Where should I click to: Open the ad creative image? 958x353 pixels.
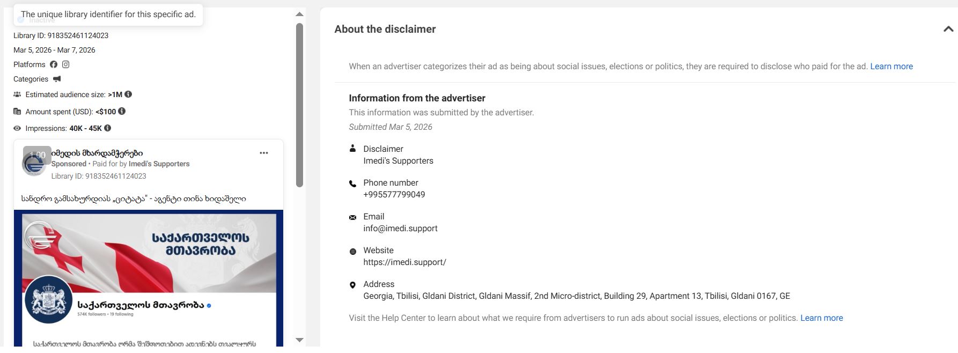click(149, 278)
